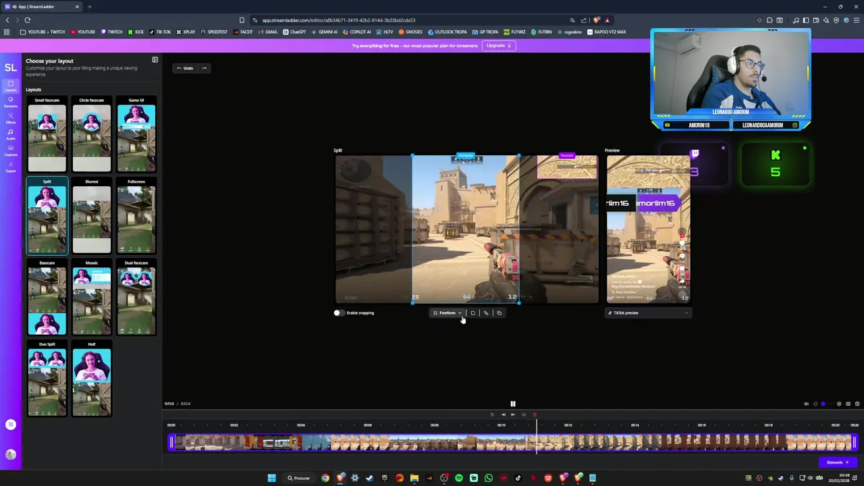Click the trim-to-right arrow icon above timeline

[503, 414]
